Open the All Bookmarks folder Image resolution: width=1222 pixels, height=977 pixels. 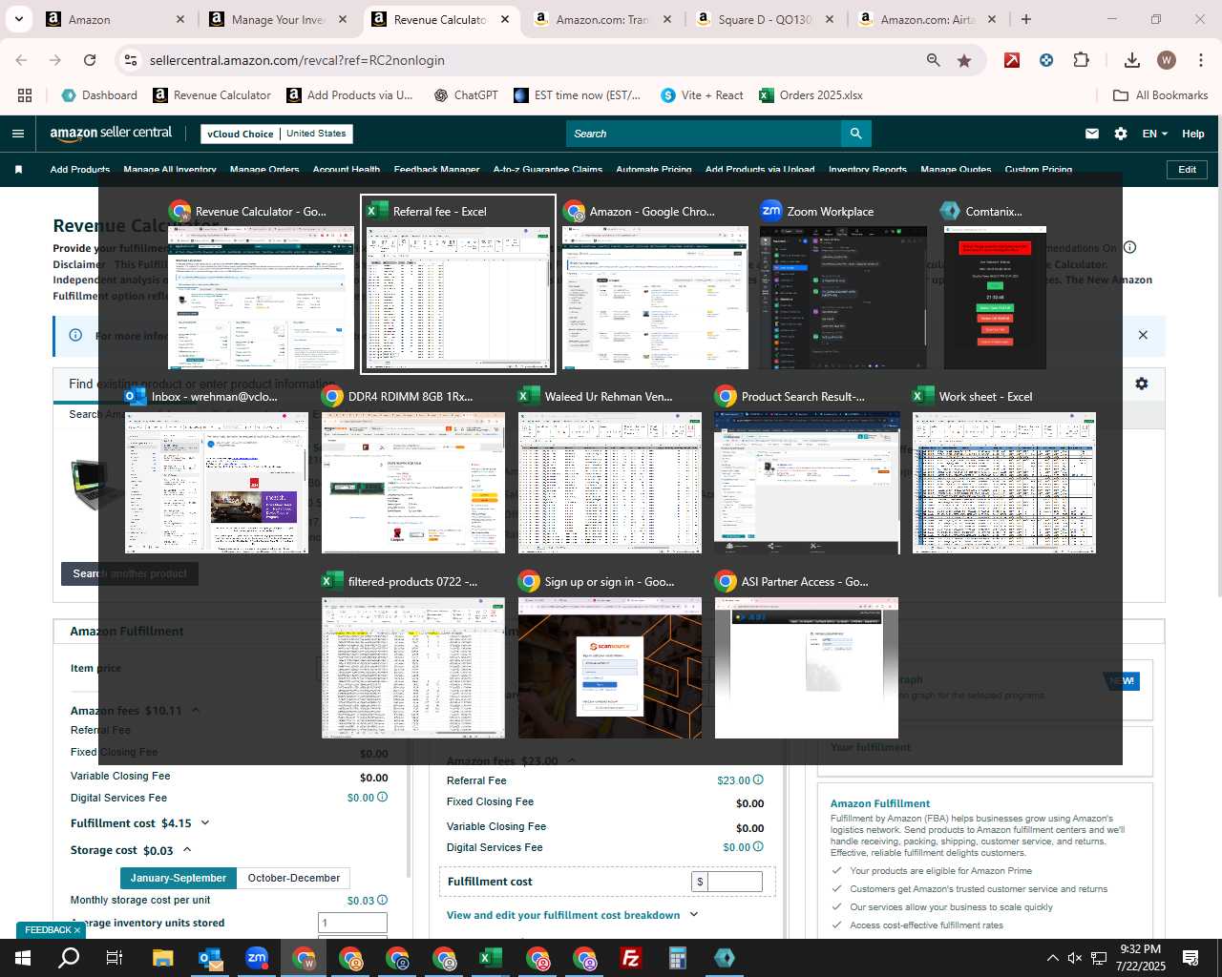click(1161, 95)
